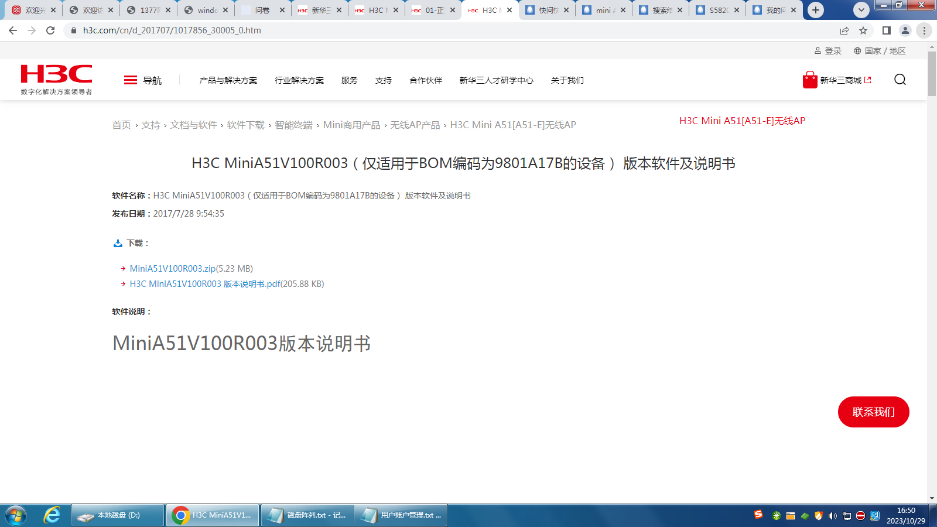Open the 新华三人才研学中心 menu

tap(497, 80)
